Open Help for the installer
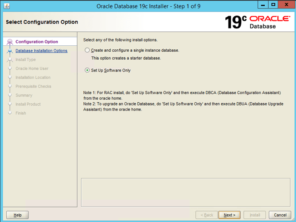 [x=18, y=215]
